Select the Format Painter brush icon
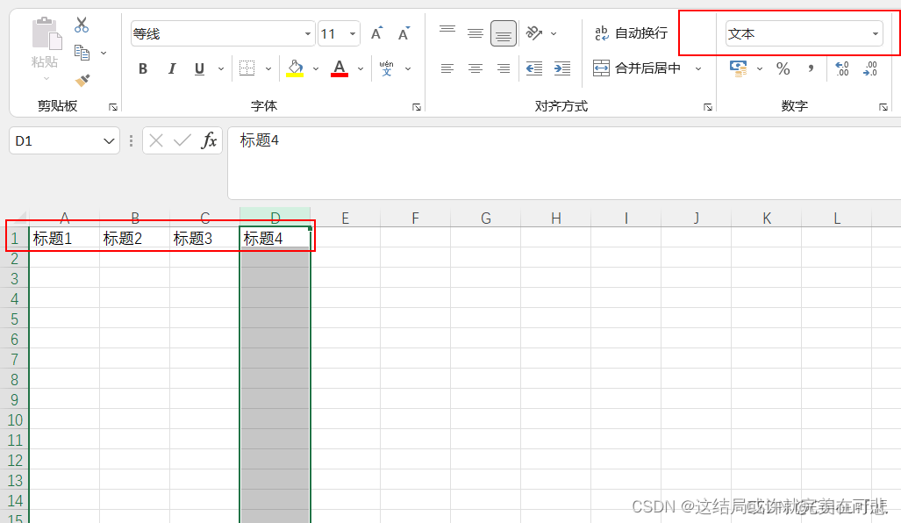The image size is (901, 523). 82,81
